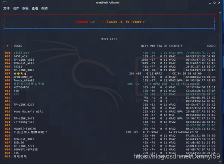Click the ESSID column header
224x164 pixels.
point(18,46)
